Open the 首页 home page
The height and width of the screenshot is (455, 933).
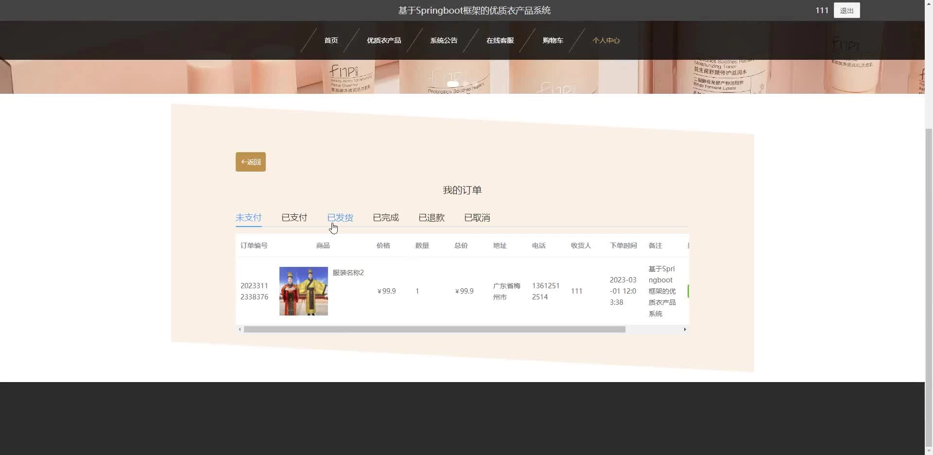(x=331, y=40)
